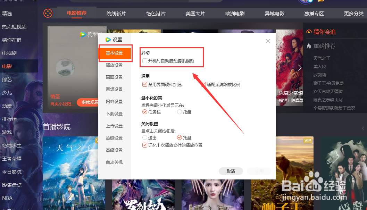Open 画面设置 settings tab
The image size is (367, 210).
114,77
